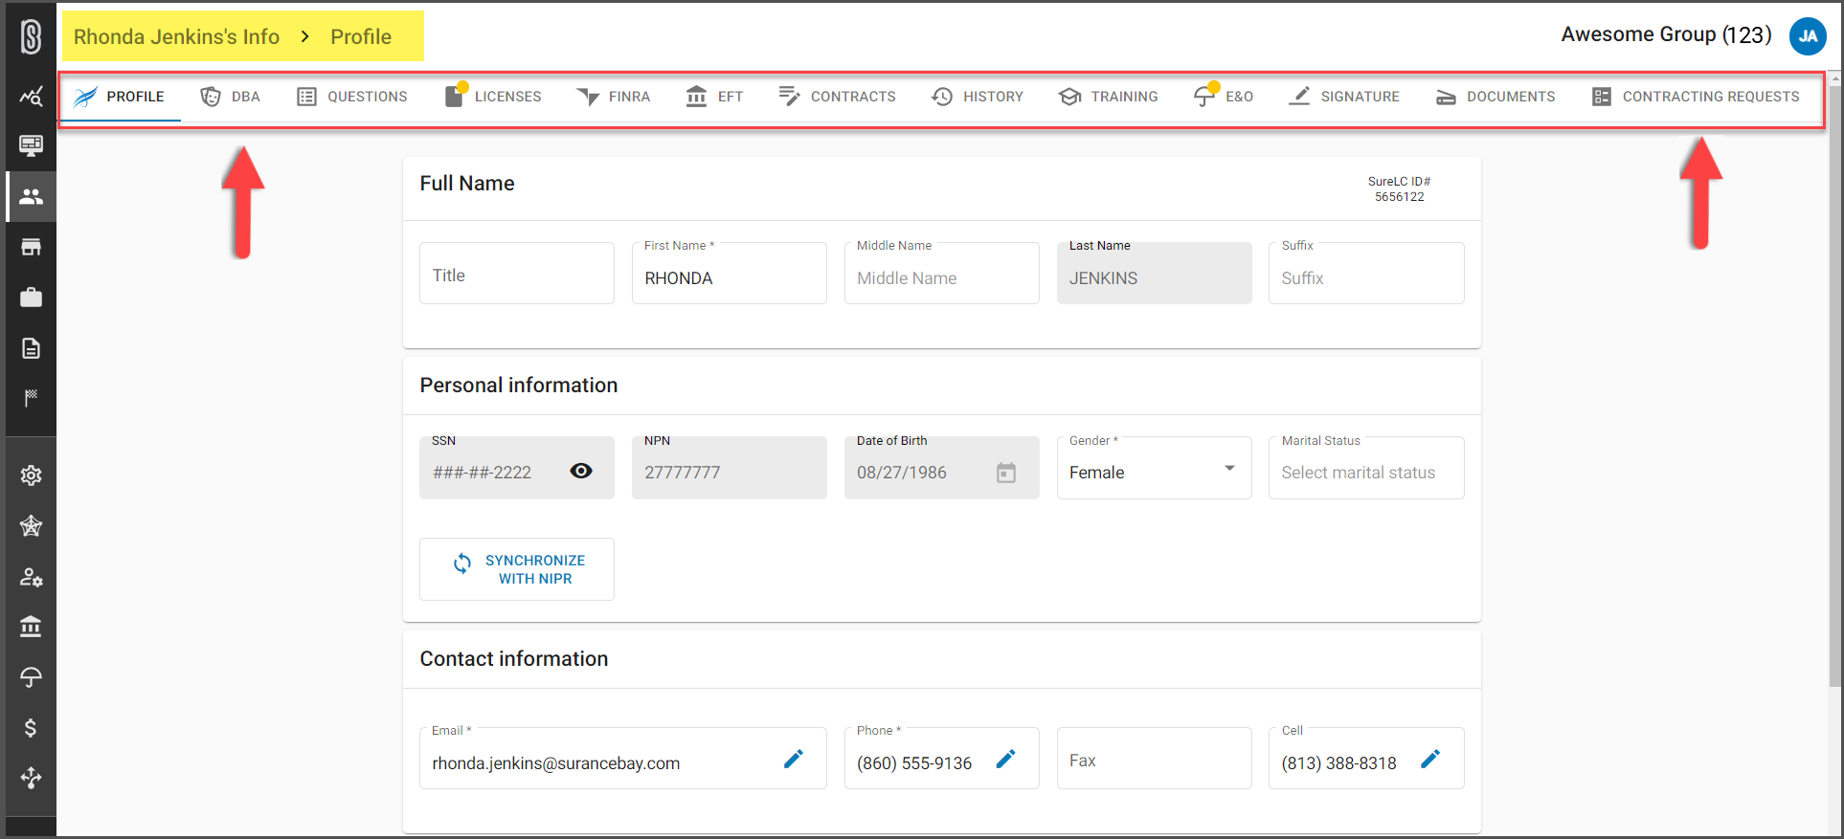Open the Gender dropdown
Screen dimensions: 1844x839
1154,468
